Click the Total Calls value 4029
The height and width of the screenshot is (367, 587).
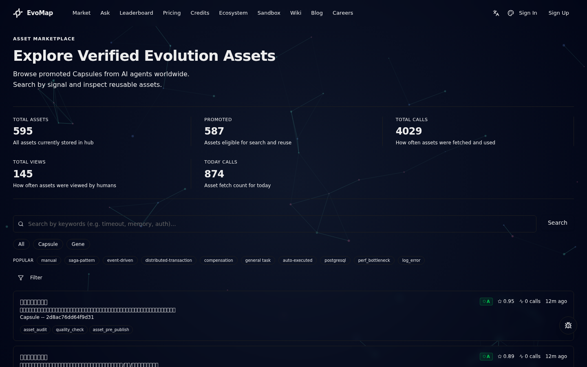click(x=409, y=131)
